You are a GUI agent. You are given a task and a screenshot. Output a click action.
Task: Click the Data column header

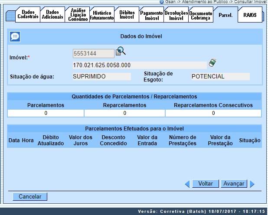(x=14, y=140)
